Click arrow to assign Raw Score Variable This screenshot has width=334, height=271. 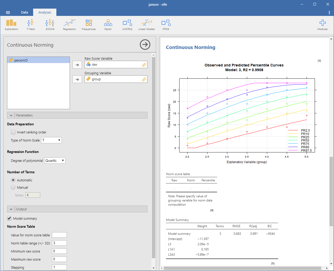[x=77, y=65]
